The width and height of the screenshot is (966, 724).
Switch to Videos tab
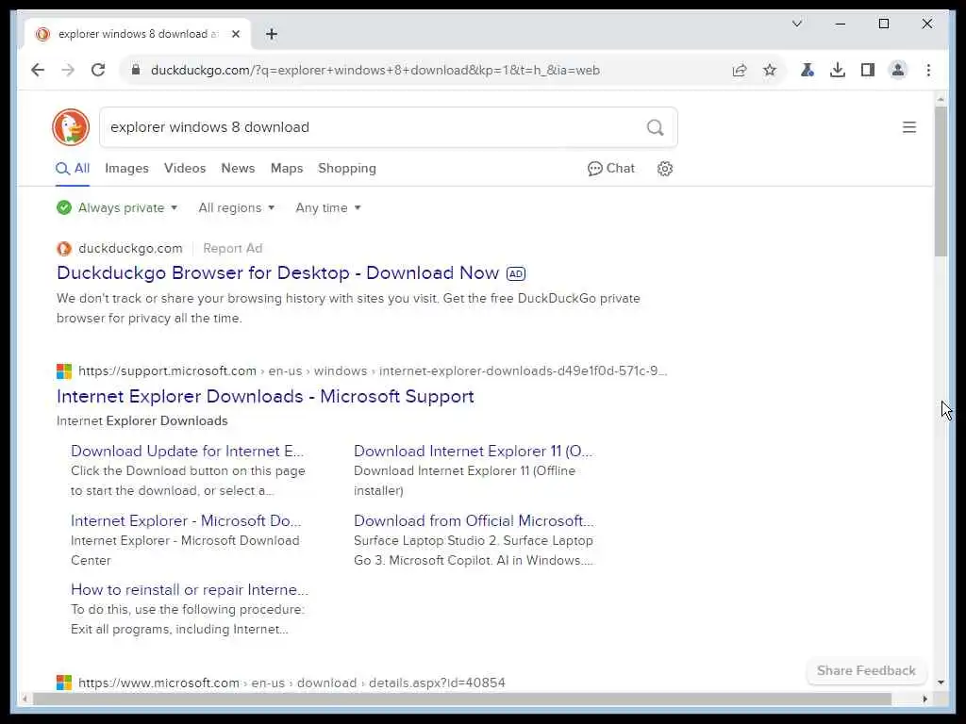click(185, 169)
